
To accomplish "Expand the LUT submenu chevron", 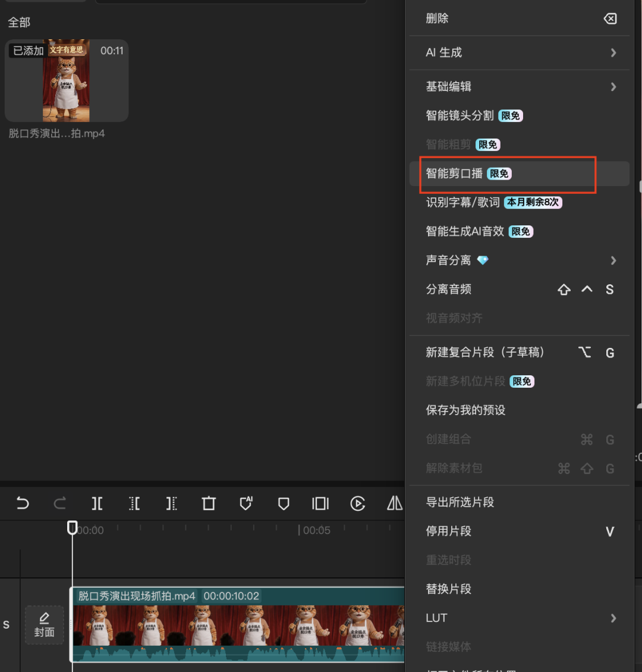I will click(x=613, y=618).
